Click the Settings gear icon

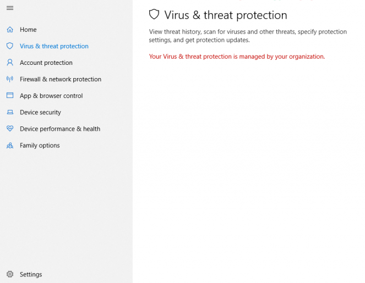[x=10, y=274]
